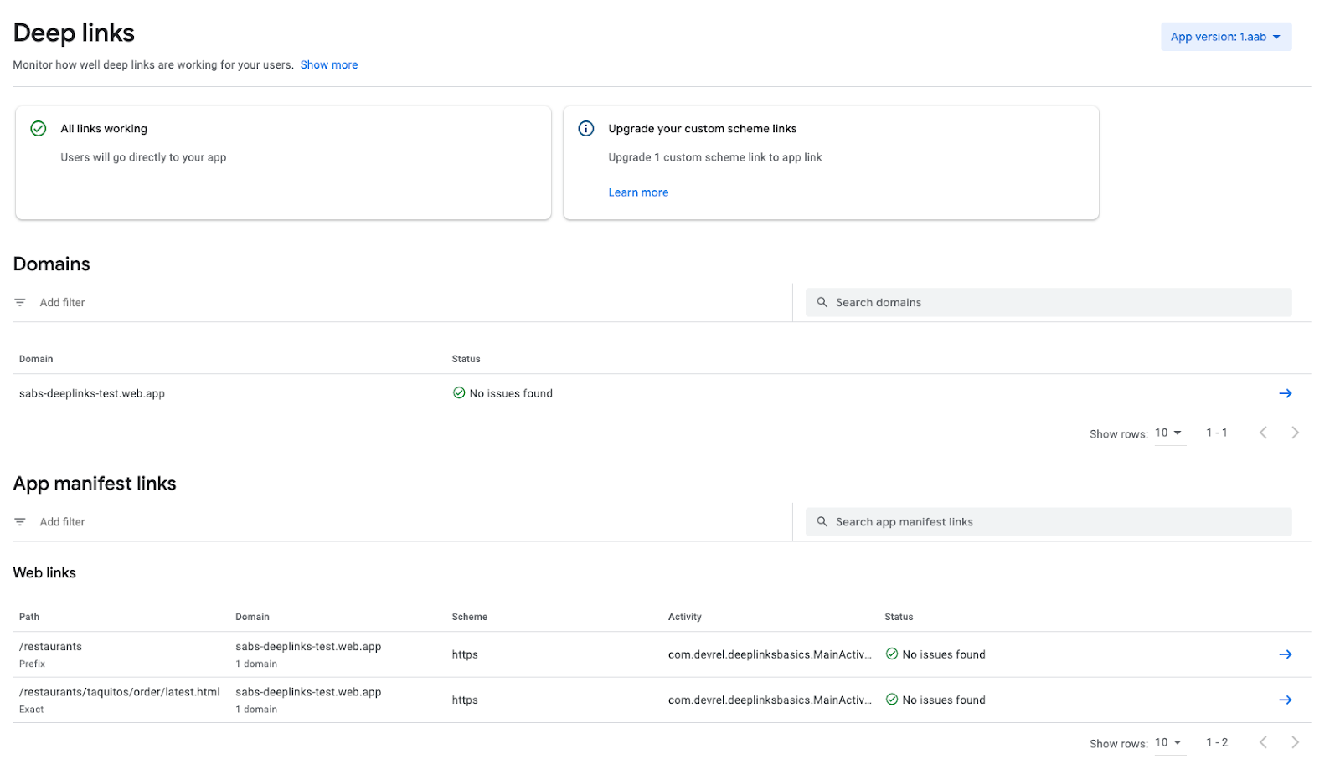Screen dimensions: 1340x774
Task: Click the No issues found check on domain row
Action: click(459, 392)
